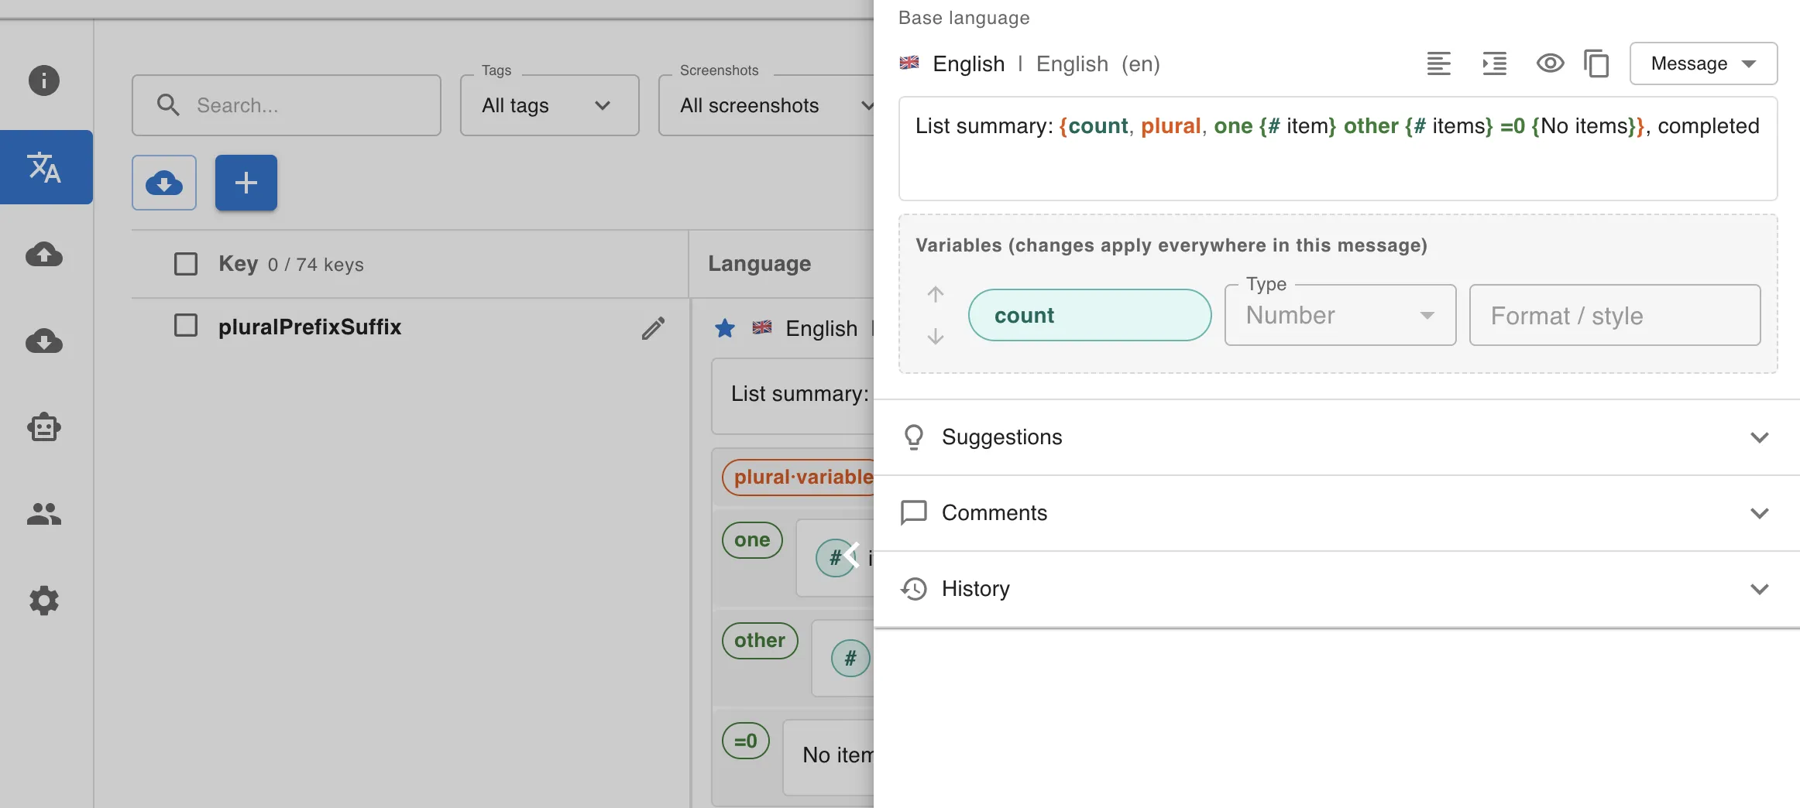Open the settings gear in sidebar
Image resolution: width=1800 pixels, height=808 pixels.
(x=44, y=601)
